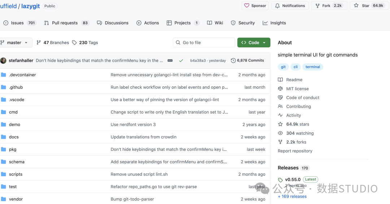Click the scripts folder icon
390x204 pixels.
4,174
